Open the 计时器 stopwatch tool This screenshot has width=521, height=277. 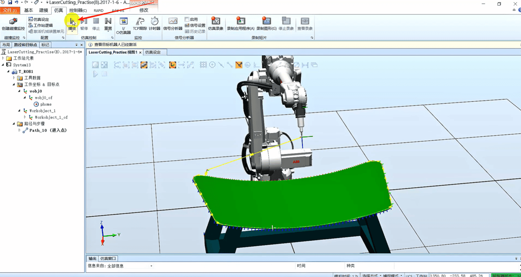click(x=154, y=24)
